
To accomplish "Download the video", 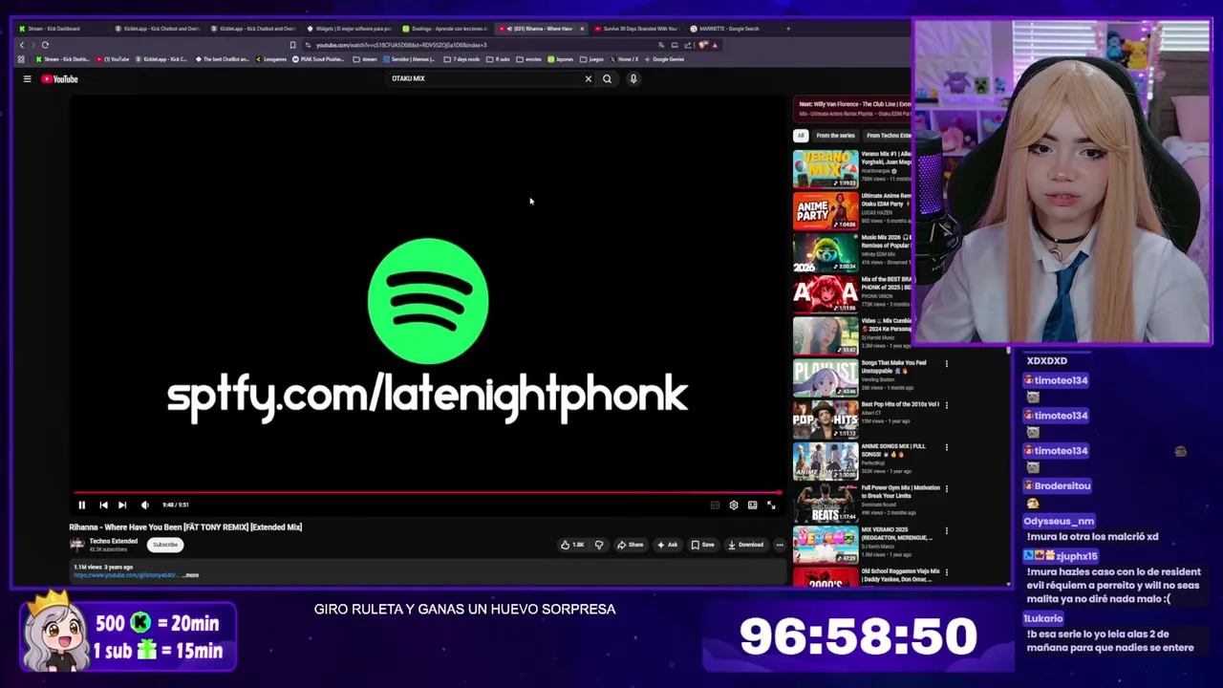I will pos(746,545).
